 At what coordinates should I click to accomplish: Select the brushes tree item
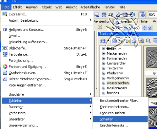point(113,93)
